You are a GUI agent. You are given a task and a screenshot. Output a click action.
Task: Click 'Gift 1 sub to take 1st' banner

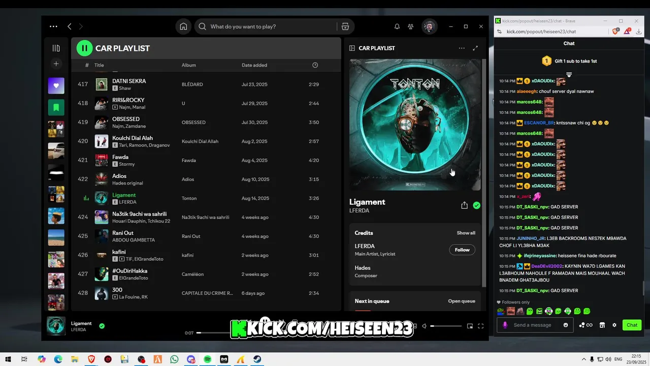click(x=569, y=61)
